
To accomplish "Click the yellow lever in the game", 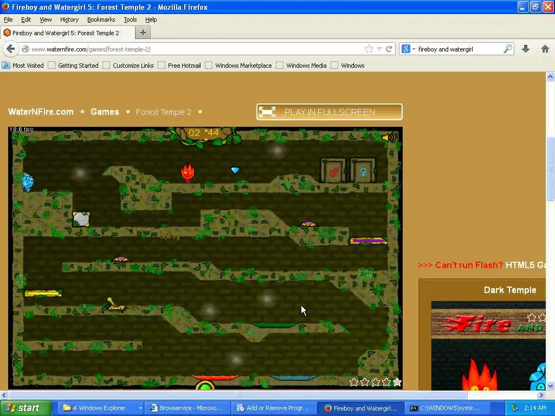I will coord(115,304).
